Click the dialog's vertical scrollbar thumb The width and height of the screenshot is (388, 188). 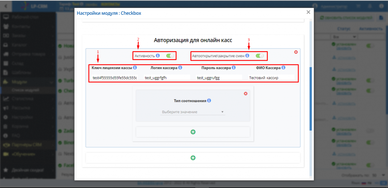(x=311, y=99)
